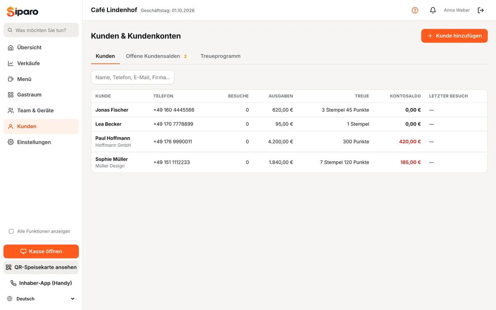496x310 pixels.
Task: Click the Menü cup icon
Action: coord(11,79)
